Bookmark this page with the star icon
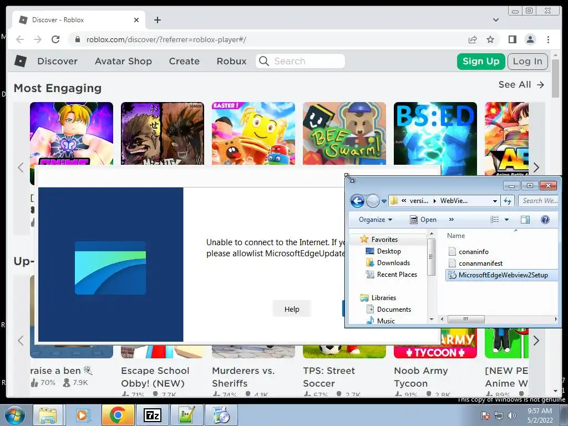This screenshot has height=426, width=568. click(490, 39)
